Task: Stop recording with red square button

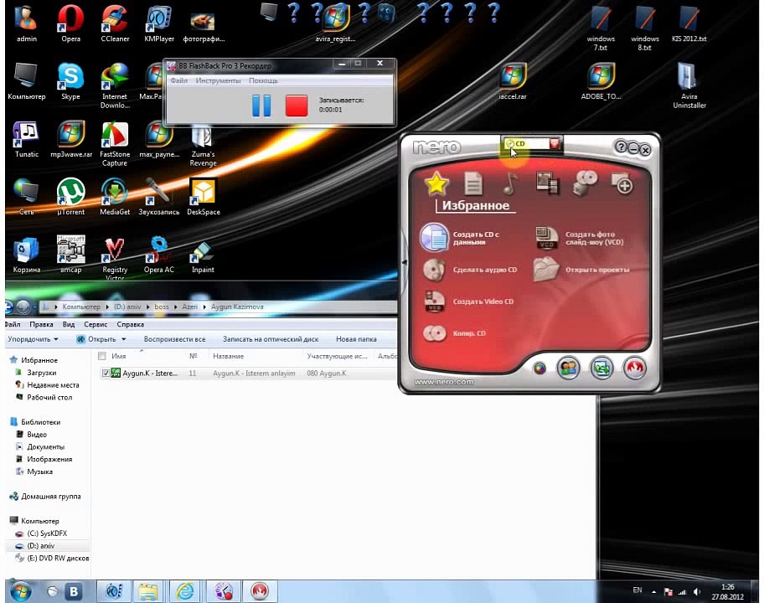Action: [x=297, y=106]
